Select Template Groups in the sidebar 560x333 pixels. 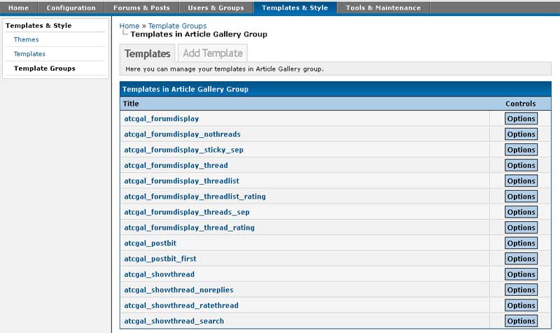pos(45,69)
